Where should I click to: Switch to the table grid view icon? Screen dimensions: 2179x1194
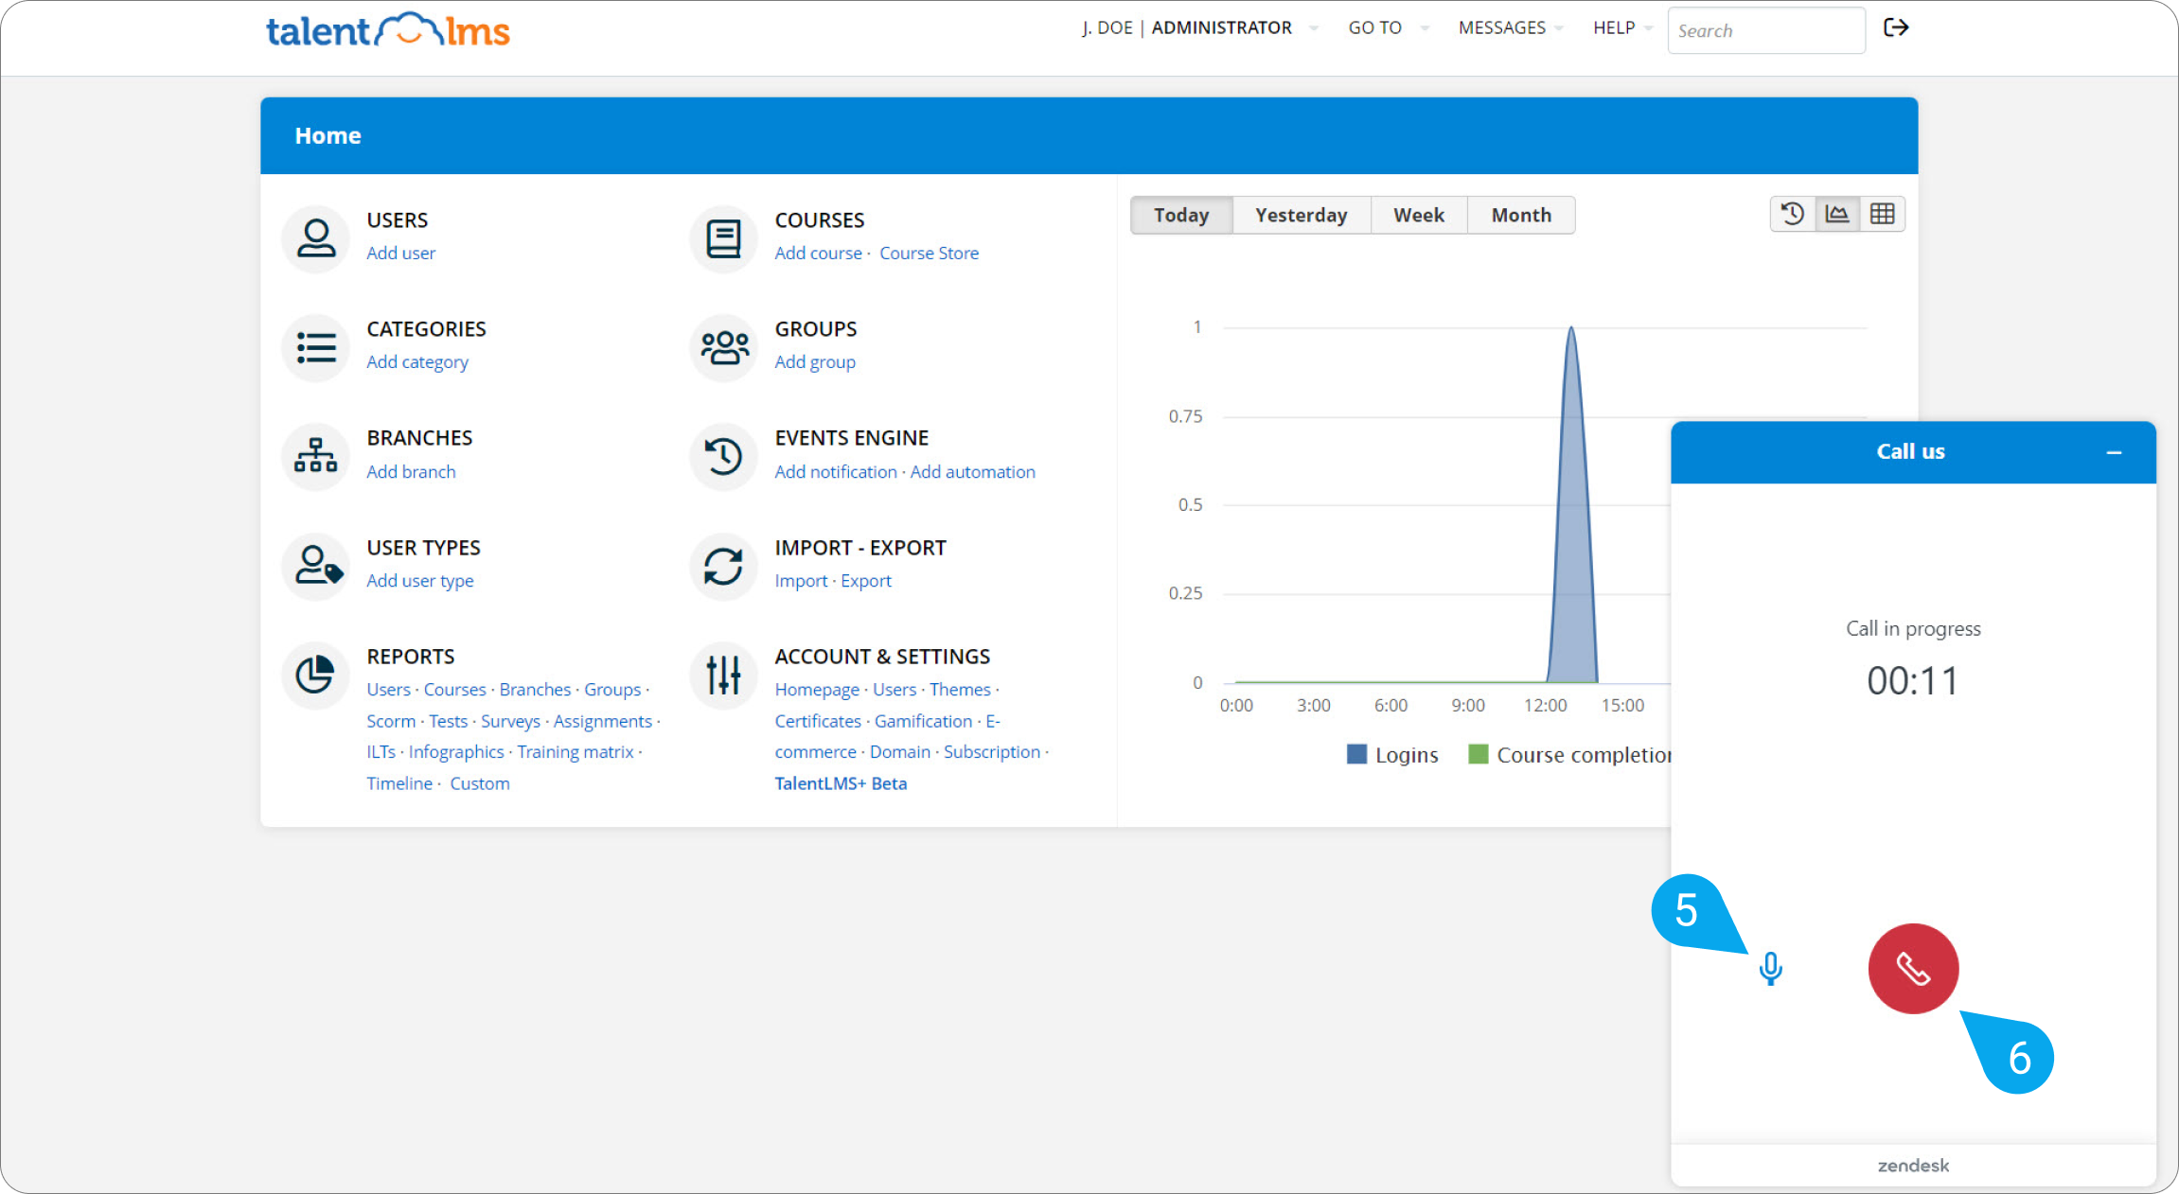(1882, 214)
